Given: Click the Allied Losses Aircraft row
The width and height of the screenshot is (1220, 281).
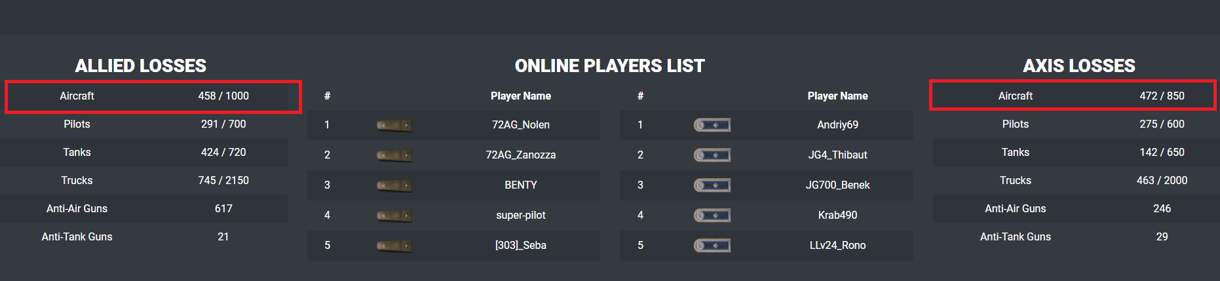Looking at the screenshot, I should 153,96.
